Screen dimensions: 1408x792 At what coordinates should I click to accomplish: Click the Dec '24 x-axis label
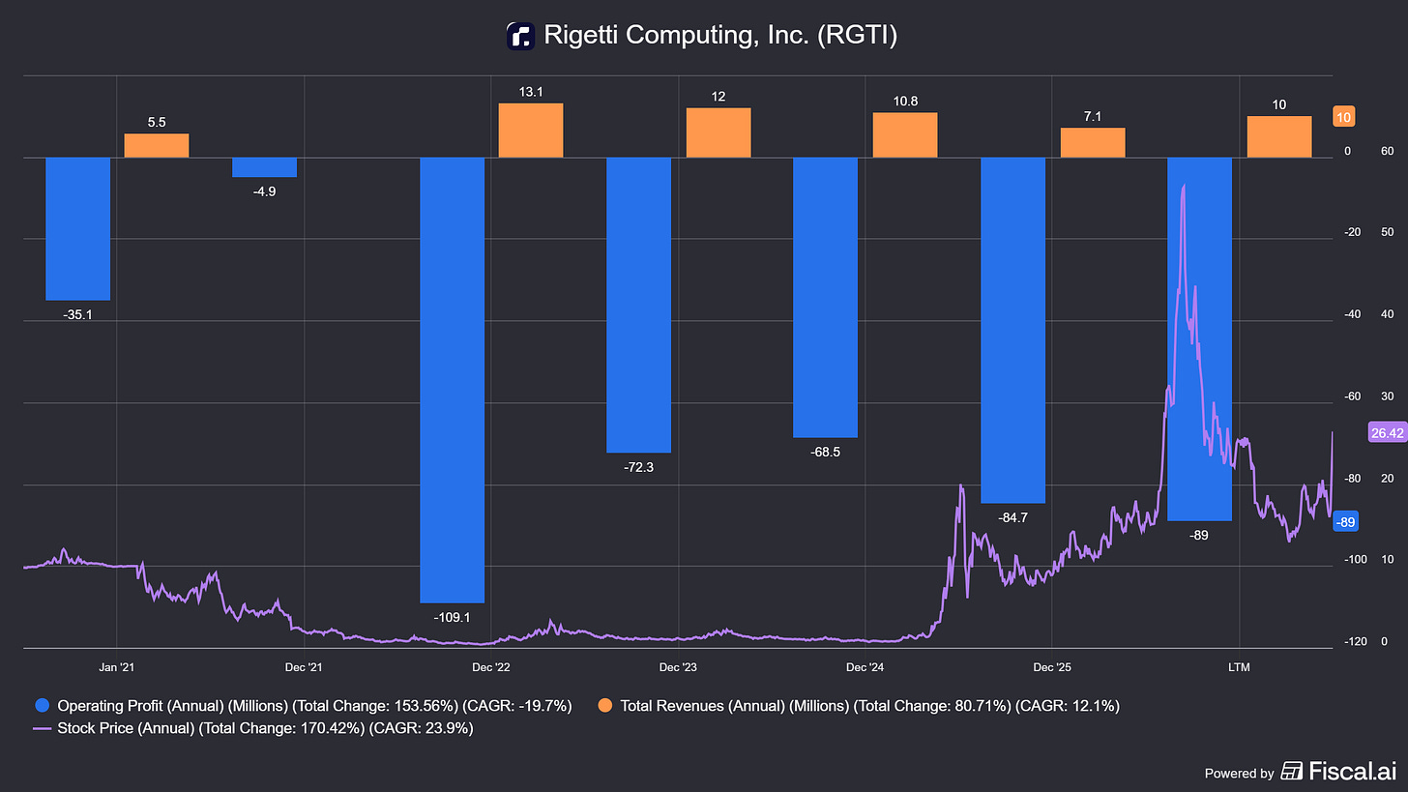(865, 666)
